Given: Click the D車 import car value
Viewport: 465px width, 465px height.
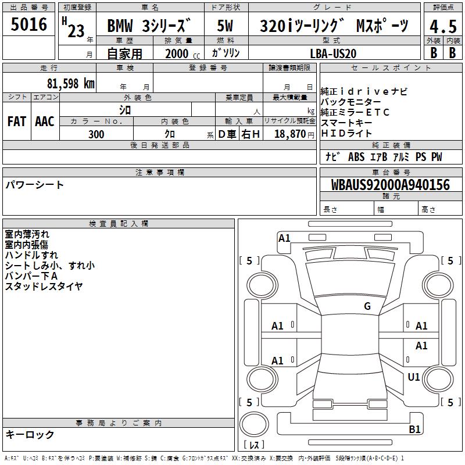Looking at the screenshot, I should click(x=227, y=134).
